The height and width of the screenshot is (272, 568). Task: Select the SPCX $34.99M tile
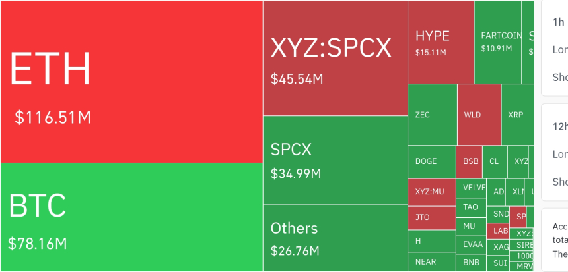(336, 159)
